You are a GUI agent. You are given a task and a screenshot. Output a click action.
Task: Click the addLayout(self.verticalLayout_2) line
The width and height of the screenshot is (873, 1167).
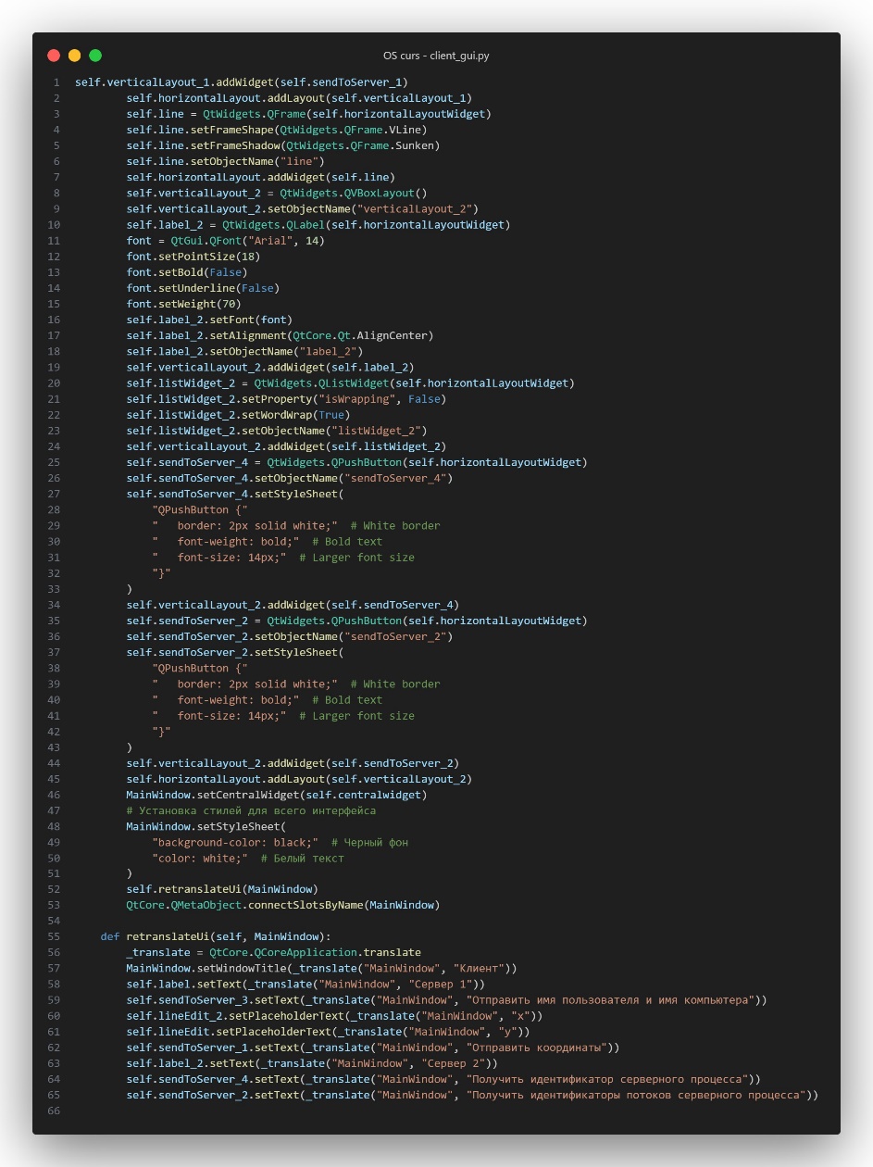tap(299, 779)
